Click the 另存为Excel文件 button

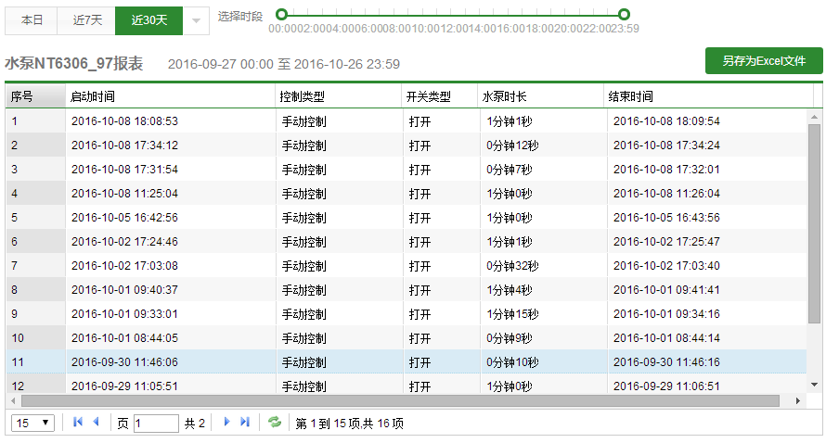tap(764, 61)
